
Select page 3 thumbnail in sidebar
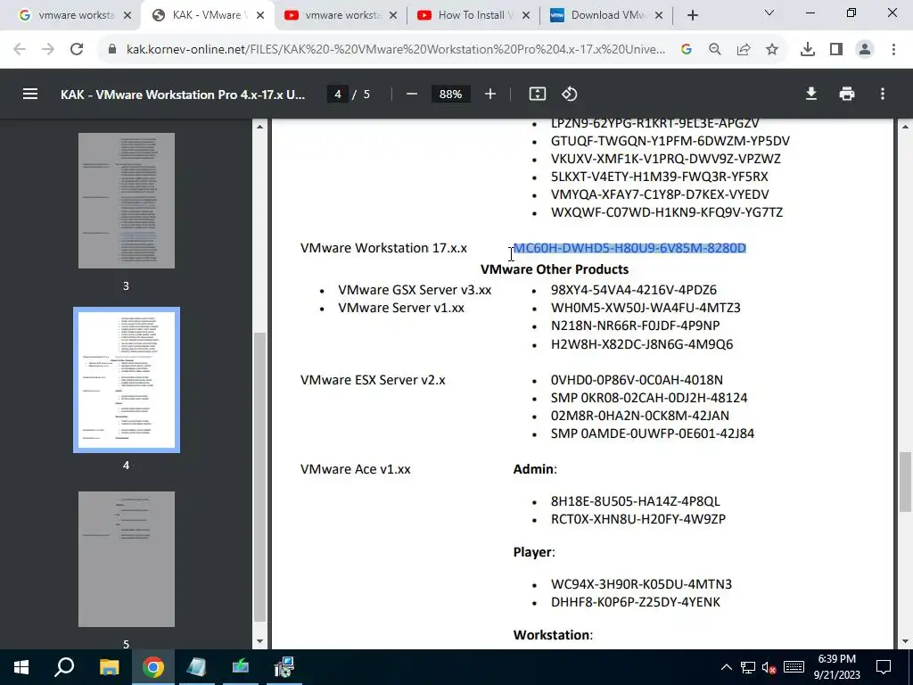click(127, 201)
